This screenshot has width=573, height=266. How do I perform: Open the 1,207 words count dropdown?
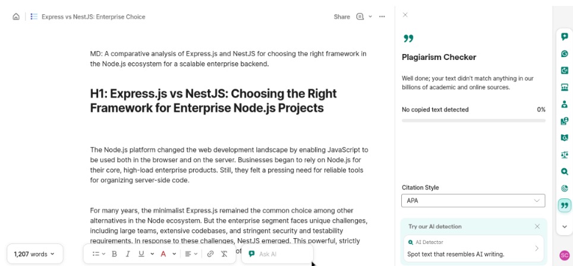pyautogui.click(x=35, y=254)
